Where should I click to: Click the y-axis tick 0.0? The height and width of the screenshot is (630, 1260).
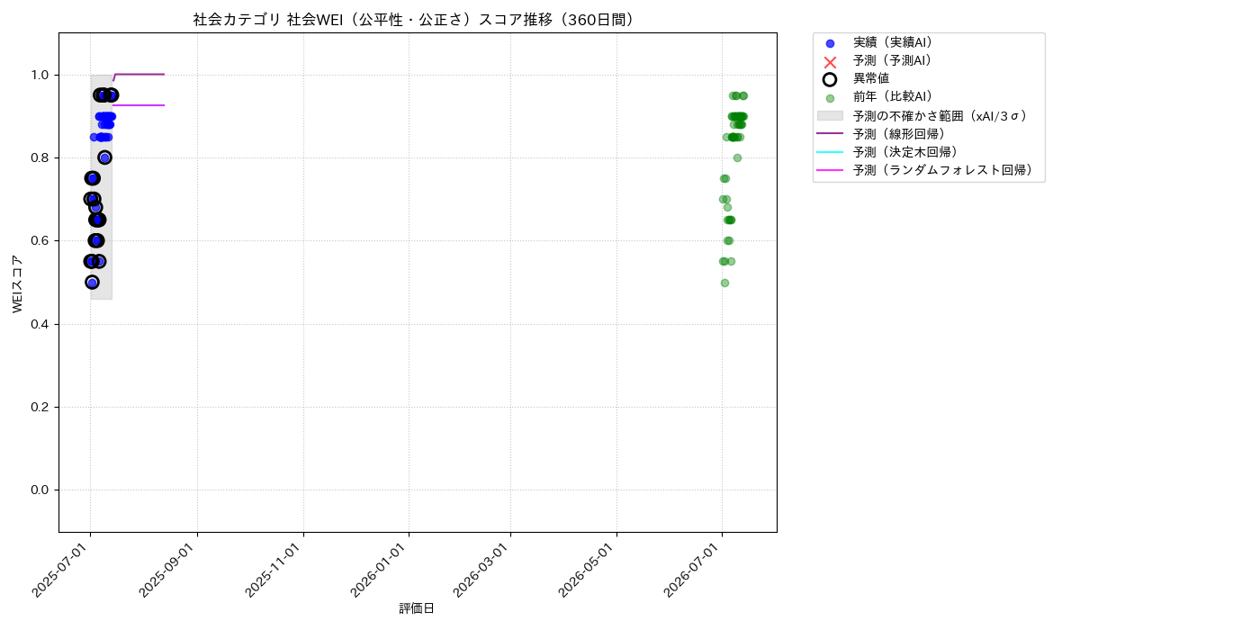click(x=41, y=490)
